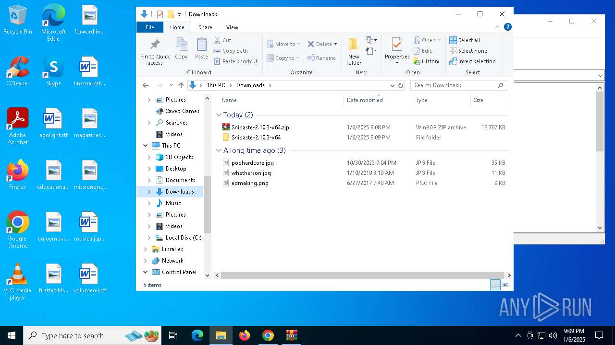Image resolution: width=615 pixels, height=345 pixels.
Task: Click the Cut scissors command
Action: click(222, 40)
